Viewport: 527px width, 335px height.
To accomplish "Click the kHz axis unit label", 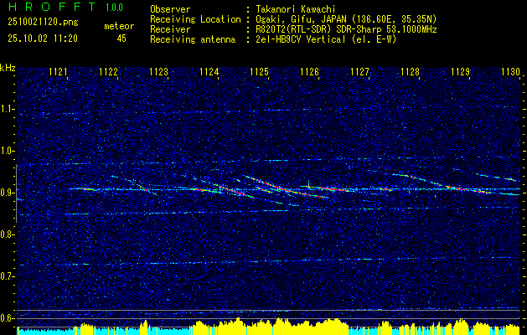I will pyautogui.click(x=8, y=68).
